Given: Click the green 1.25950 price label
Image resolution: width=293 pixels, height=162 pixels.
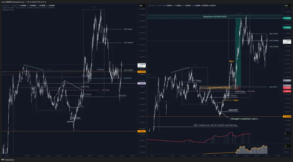Looking at the screenshot, I should (x=287, y=18).
